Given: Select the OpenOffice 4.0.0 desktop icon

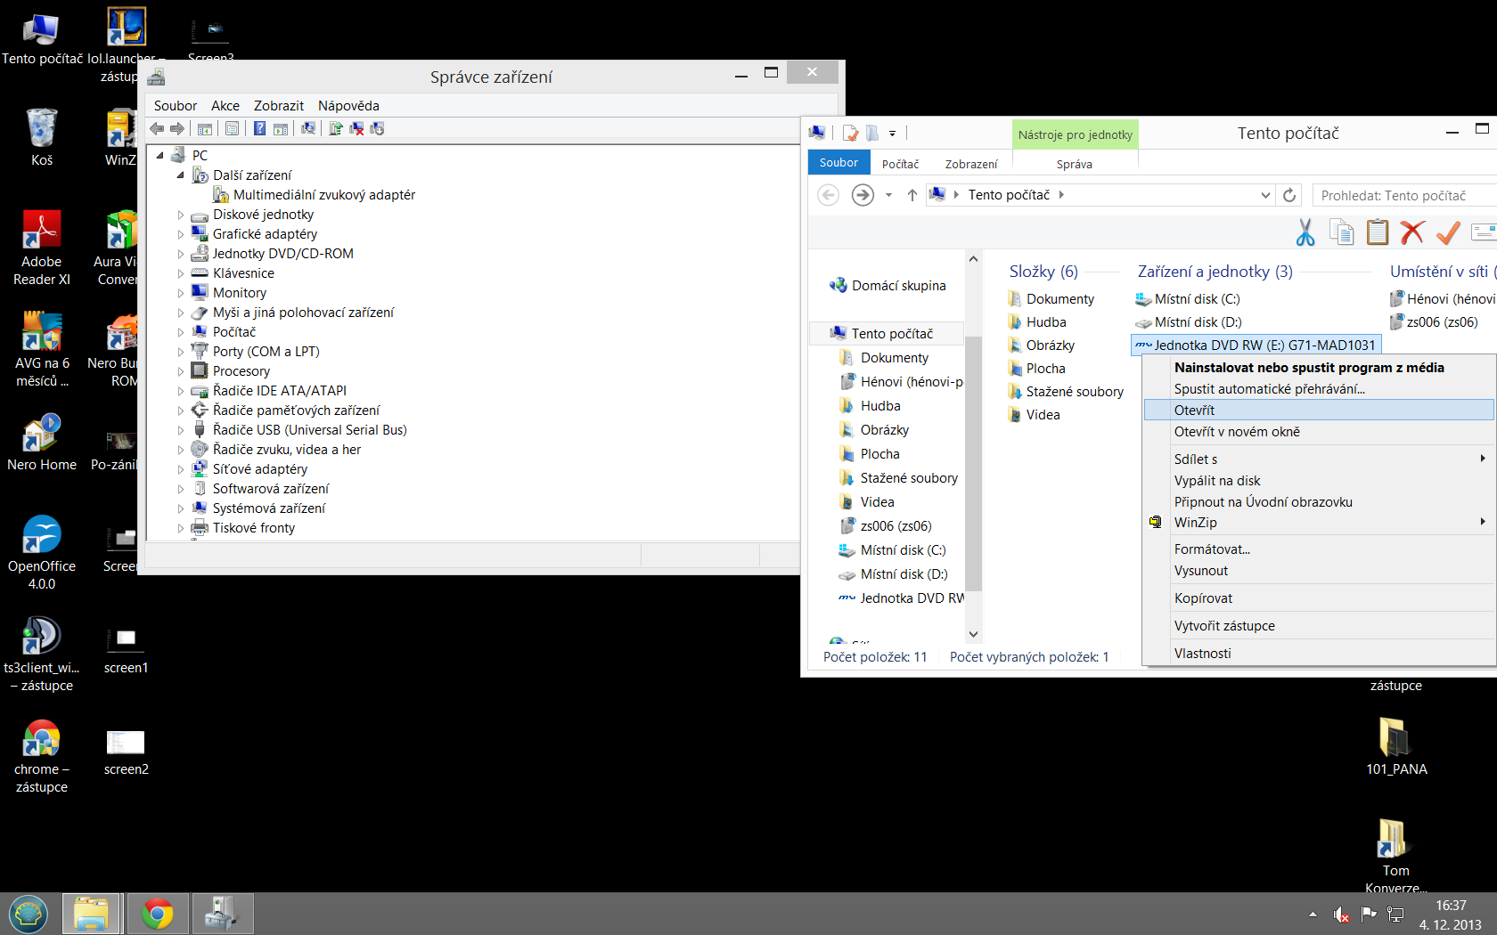Looking at the screenshot, I should pyautogui.click(x=42, y=552).
